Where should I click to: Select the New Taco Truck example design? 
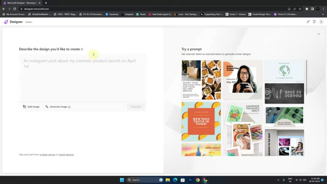201,121
